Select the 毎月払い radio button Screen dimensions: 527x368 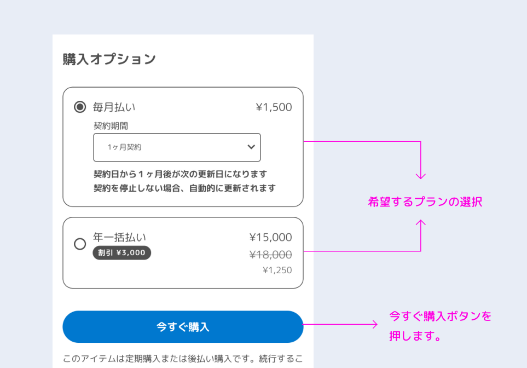point(80,107)
